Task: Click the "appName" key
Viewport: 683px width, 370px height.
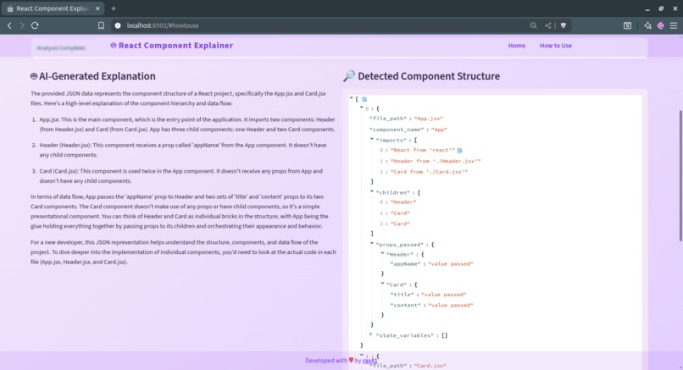Action: pyautogui.click(x=405, y=264)
